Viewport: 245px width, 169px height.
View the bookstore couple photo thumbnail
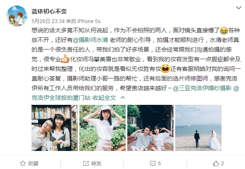[55, 128]
